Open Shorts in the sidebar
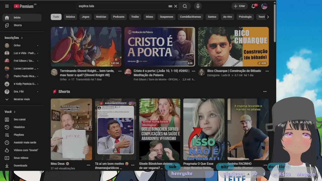The image size is (322, 181). click(x=22, y=25)
